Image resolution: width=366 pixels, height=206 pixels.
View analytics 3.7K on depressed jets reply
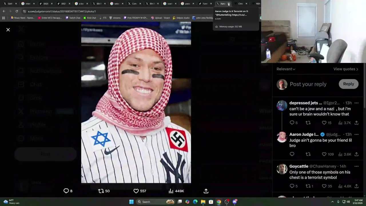(x=345, y=123)
